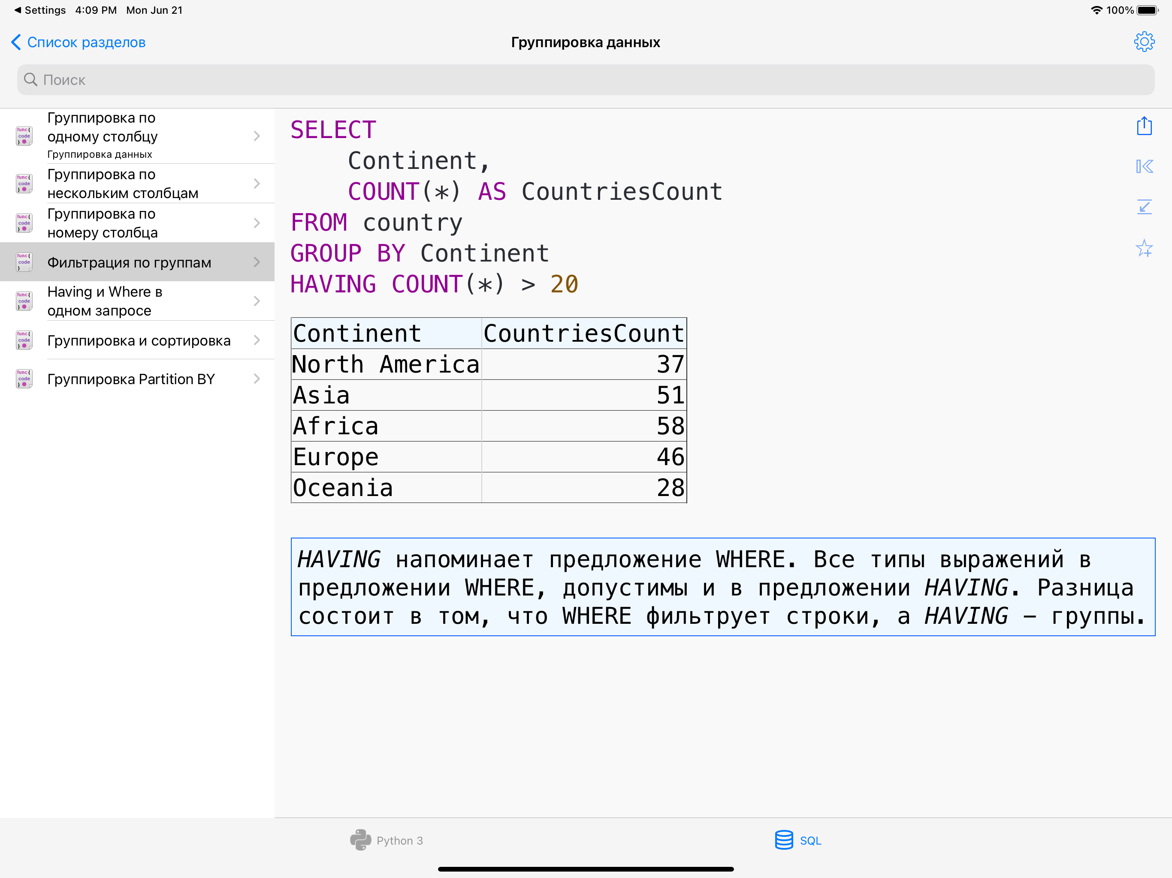Expand chevron for Группировка Partition BY
1172x878 pixels.
257,379
